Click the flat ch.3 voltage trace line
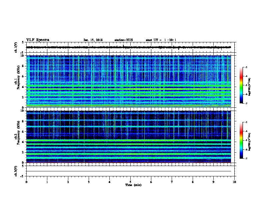The height and width of the screenshot is (204, 264). [129, 171]
